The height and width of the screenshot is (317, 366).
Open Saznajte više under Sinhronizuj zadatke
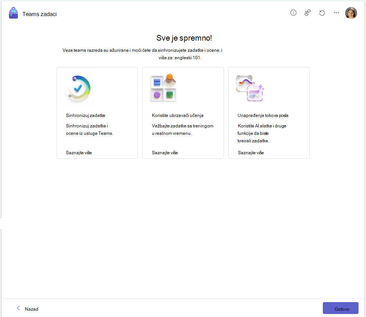(79, 153)
